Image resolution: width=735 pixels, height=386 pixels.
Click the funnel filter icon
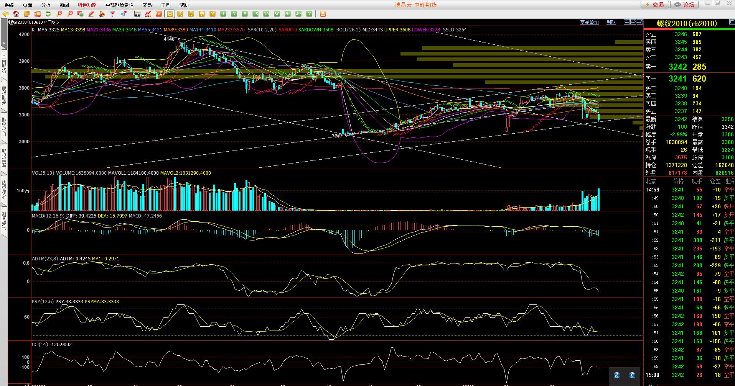[112, 14]
